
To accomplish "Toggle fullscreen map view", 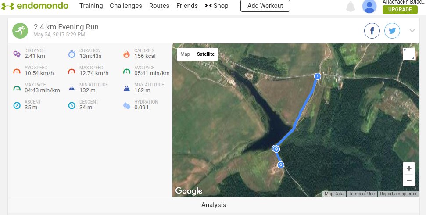I will tap(408, 54).
